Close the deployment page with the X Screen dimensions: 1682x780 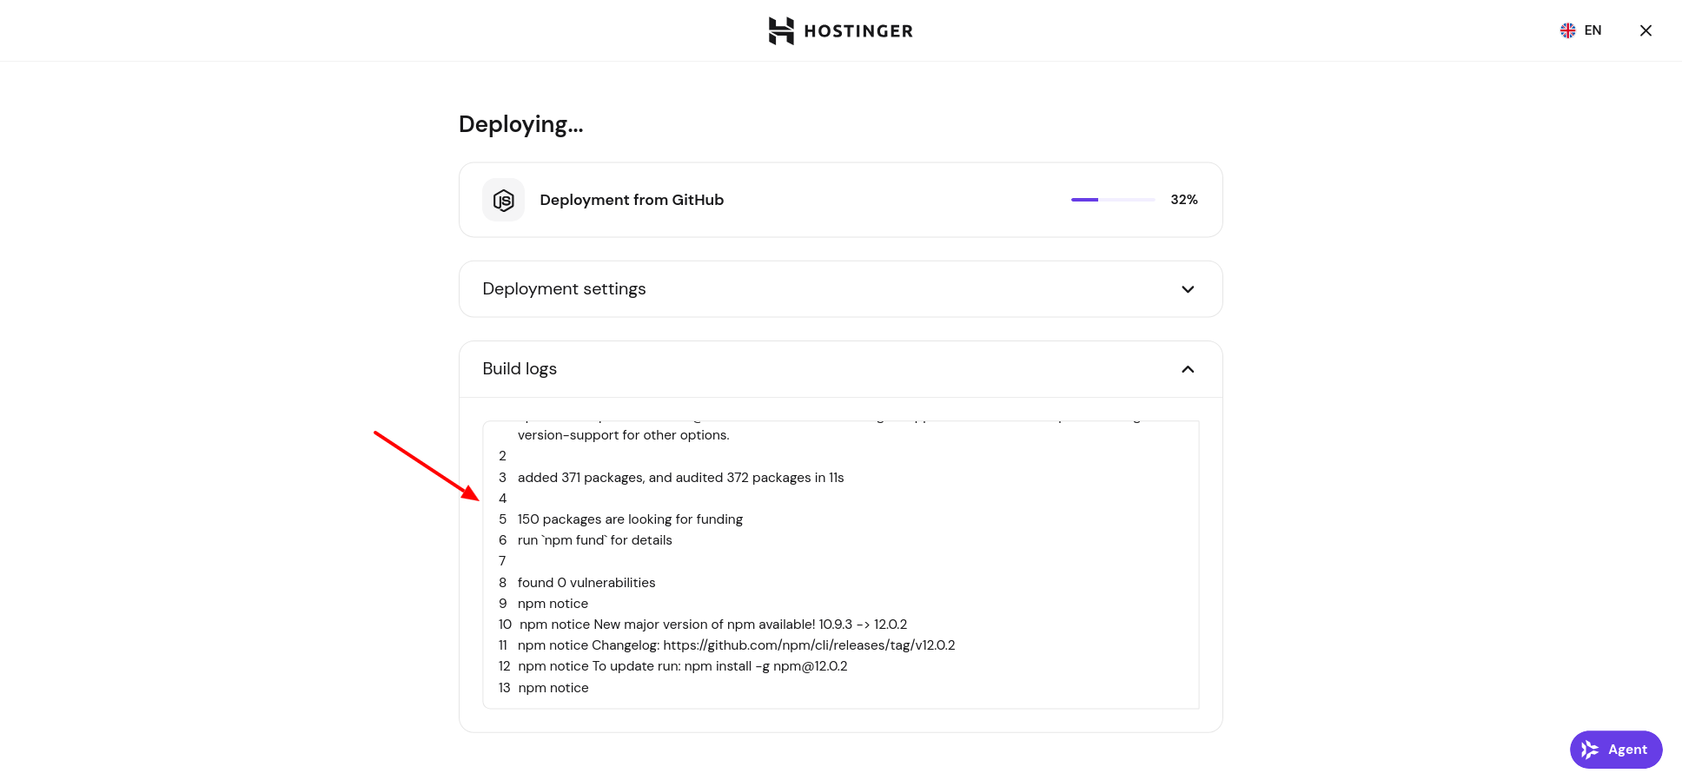pos(1646,30)
